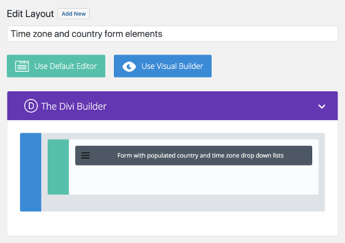The width and height of the screenshot is (345, 243).
Task: Click the Use Default Editor label
Action: click(x=66, y=66)
